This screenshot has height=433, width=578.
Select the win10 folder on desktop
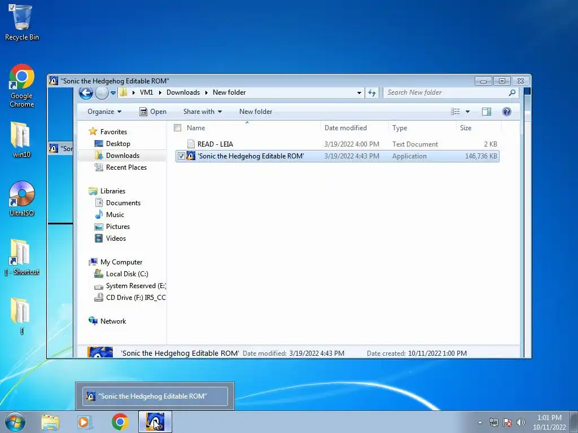(x=21, y=139)
